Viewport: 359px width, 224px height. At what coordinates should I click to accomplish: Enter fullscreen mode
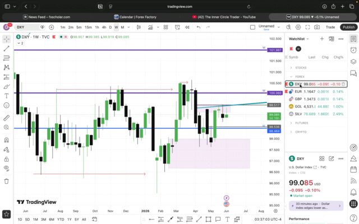[307, 27]
